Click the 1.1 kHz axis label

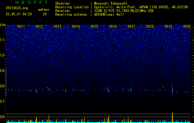(x=3, y=40)
